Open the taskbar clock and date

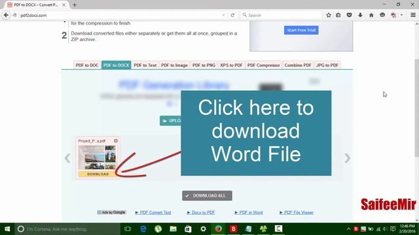pos(407,229)
